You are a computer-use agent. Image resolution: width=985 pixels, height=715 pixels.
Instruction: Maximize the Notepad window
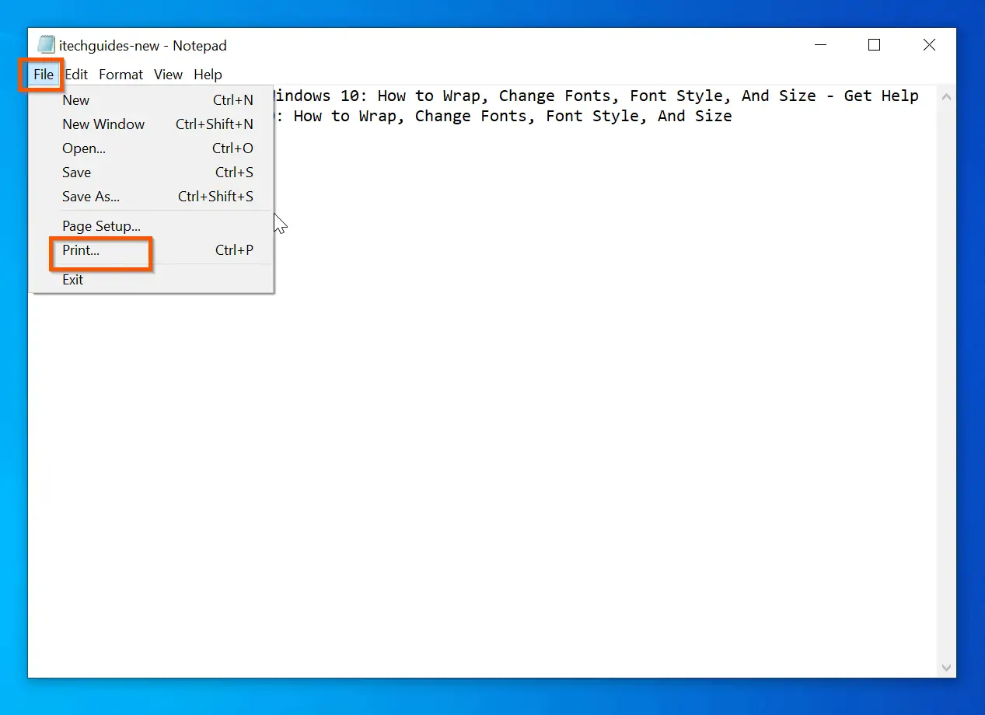pyautogui.click(x=874, y=45)
